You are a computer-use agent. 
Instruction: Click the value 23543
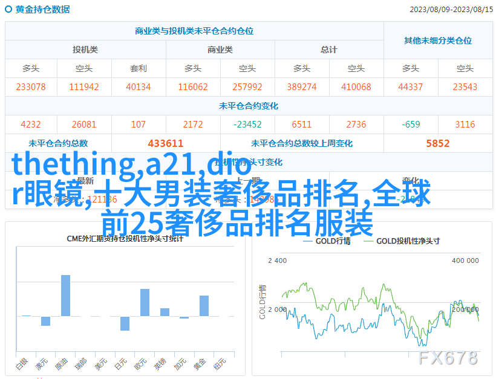[x=465, y=87]
